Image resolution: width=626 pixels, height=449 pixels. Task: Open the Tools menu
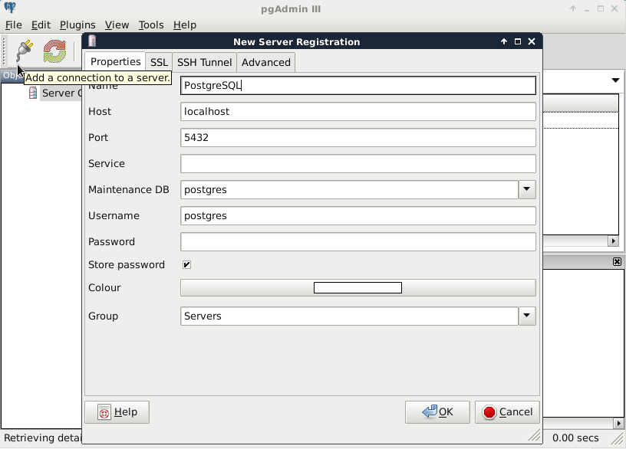151,25
